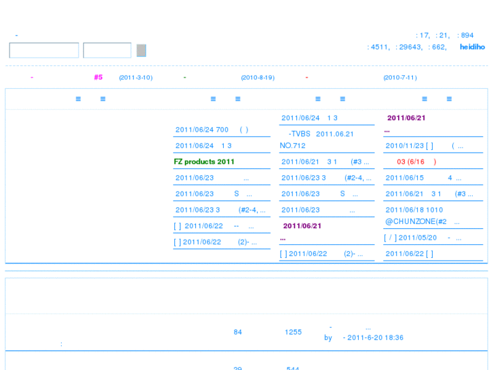Click the topic count '84'
This screenshot has width=493, height=370.
(x=238, y=332)
